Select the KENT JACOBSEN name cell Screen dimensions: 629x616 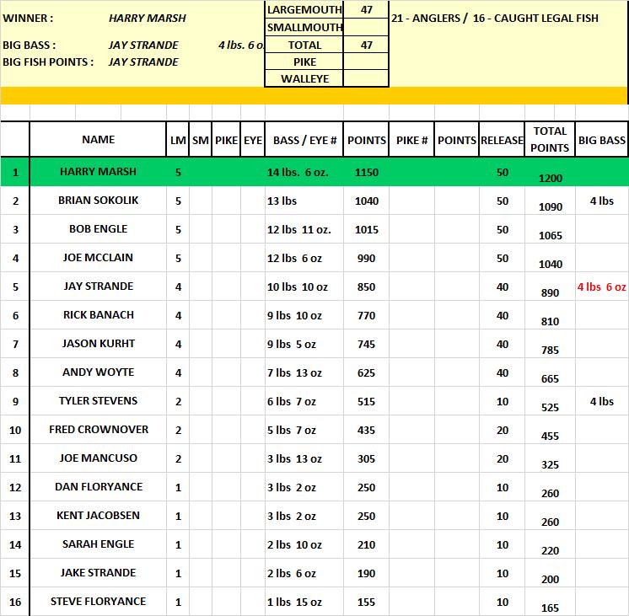click(99, 516)
